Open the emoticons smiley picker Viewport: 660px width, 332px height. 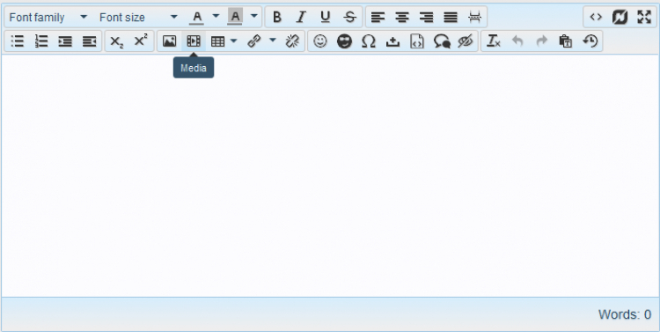(320, 41)
